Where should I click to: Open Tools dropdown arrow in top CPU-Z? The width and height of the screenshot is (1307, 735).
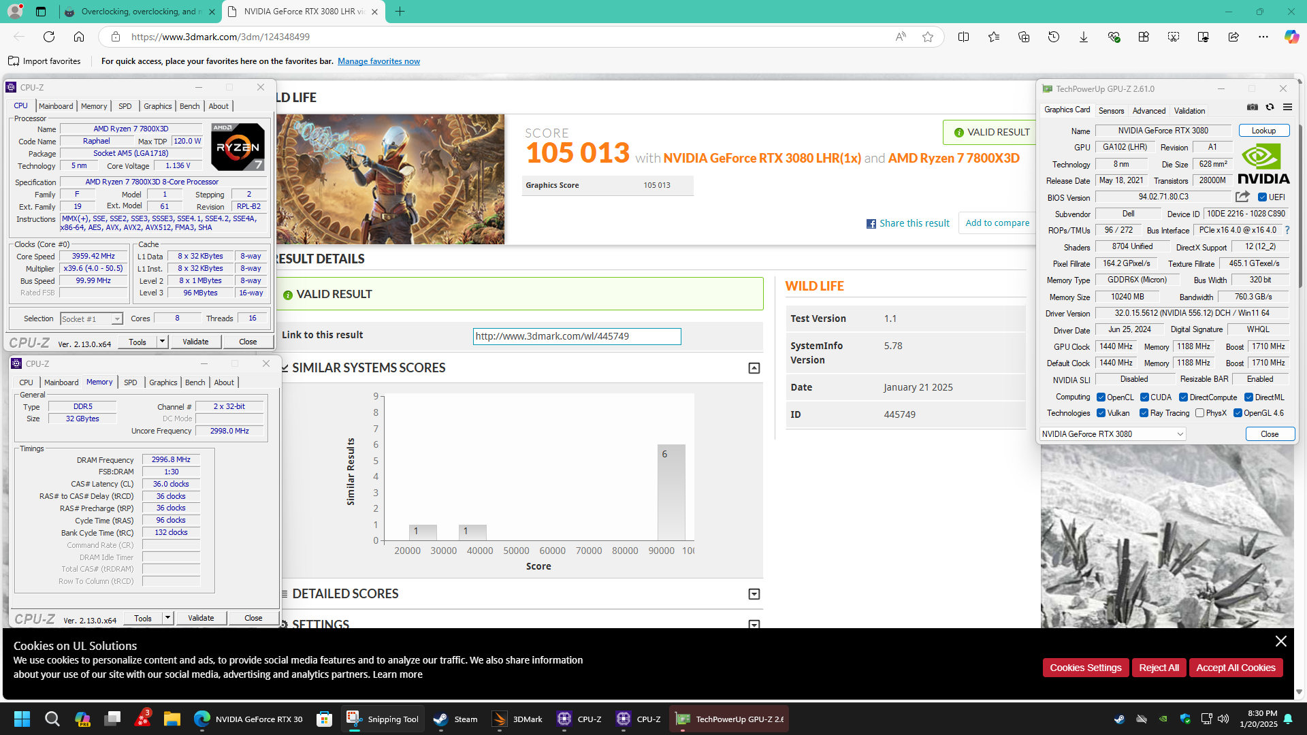tap(162, 342)
